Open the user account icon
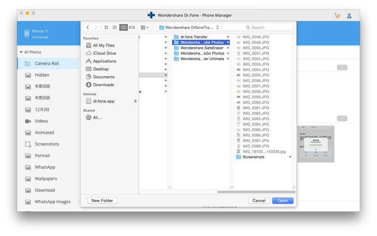Viewport: 377px width, 236px height. pyautogui.click(x=349, y=16)
